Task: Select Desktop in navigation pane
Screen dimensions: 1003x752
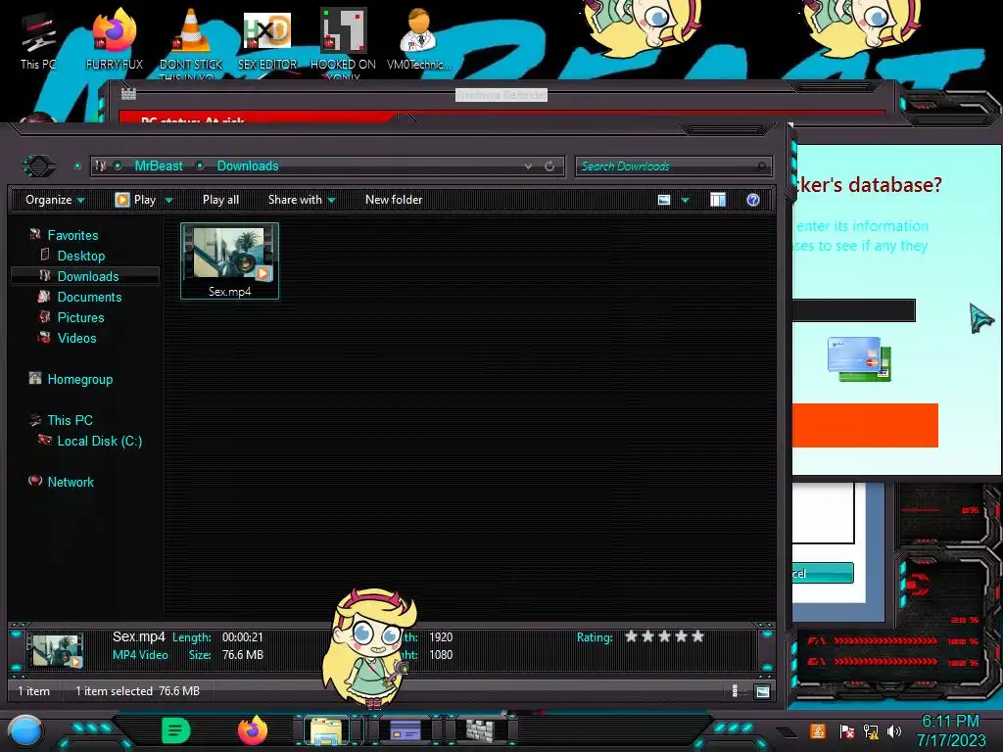Action: click(81, 256)
